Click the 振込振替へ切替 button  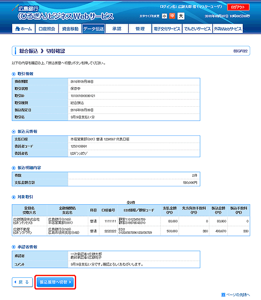55,282
